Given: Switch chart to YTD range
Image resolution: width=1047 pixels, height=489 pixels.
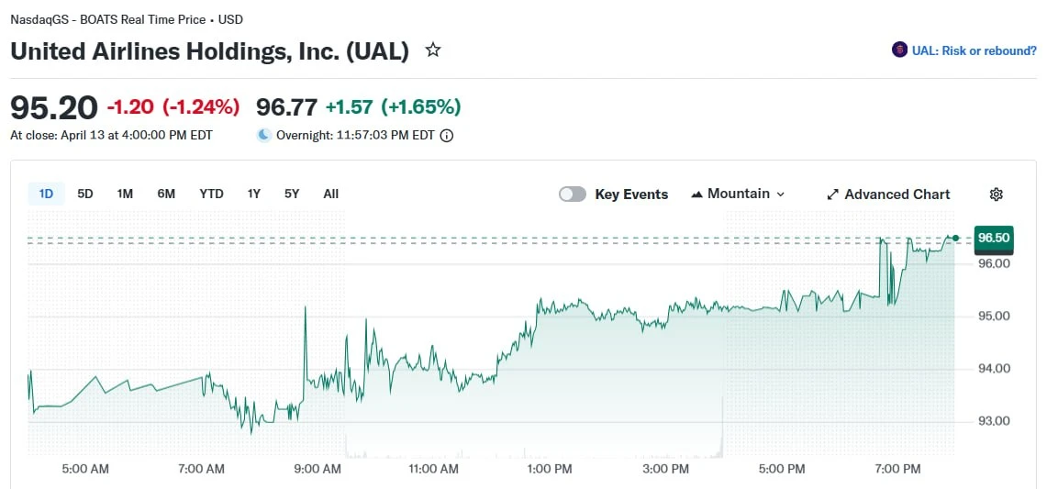Looking at the screenshot, I should [211, 194].
